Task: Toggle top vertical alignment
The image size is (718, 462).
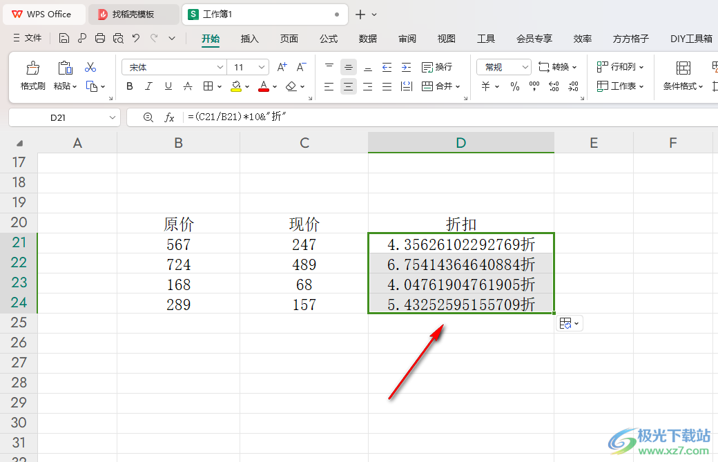Action: click(x=329, y=67)
